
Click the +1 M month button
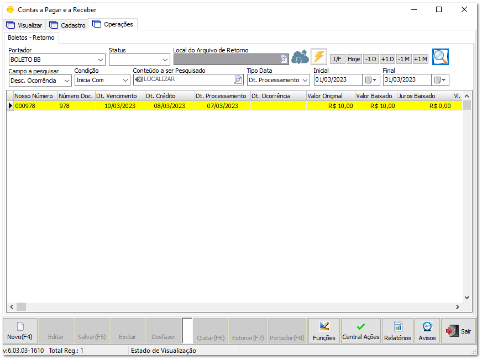pos(420,59)
